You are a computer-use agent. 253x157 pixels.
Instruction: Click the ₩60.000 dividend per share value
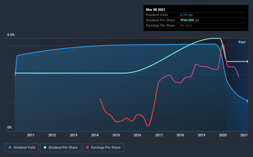click(x=187, y=20)
